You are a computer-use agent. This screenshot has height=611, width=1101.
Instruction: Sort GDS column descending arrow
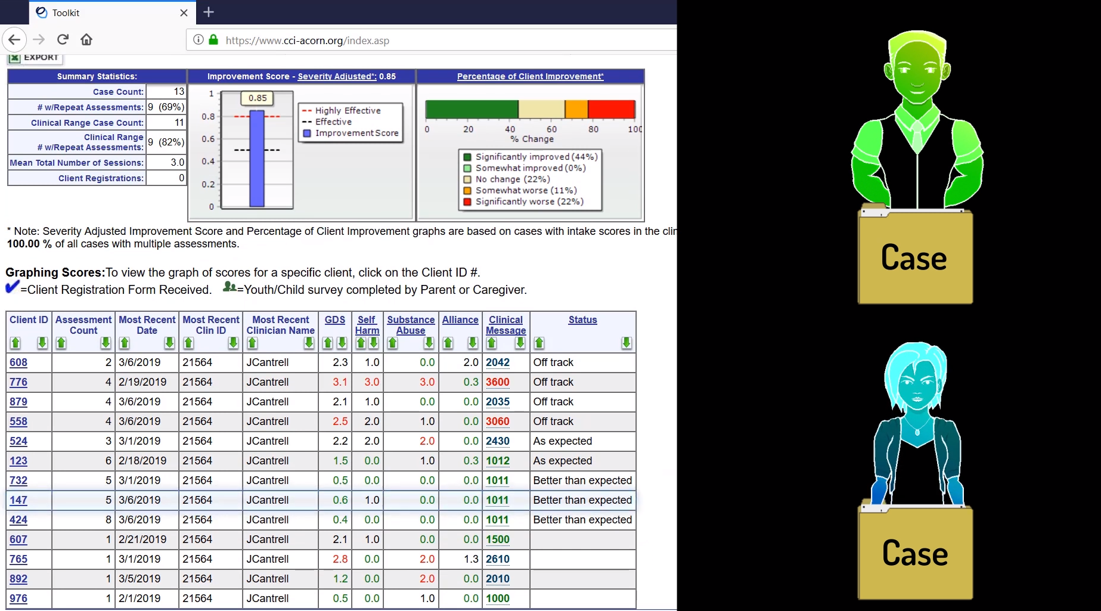(342, 343)
